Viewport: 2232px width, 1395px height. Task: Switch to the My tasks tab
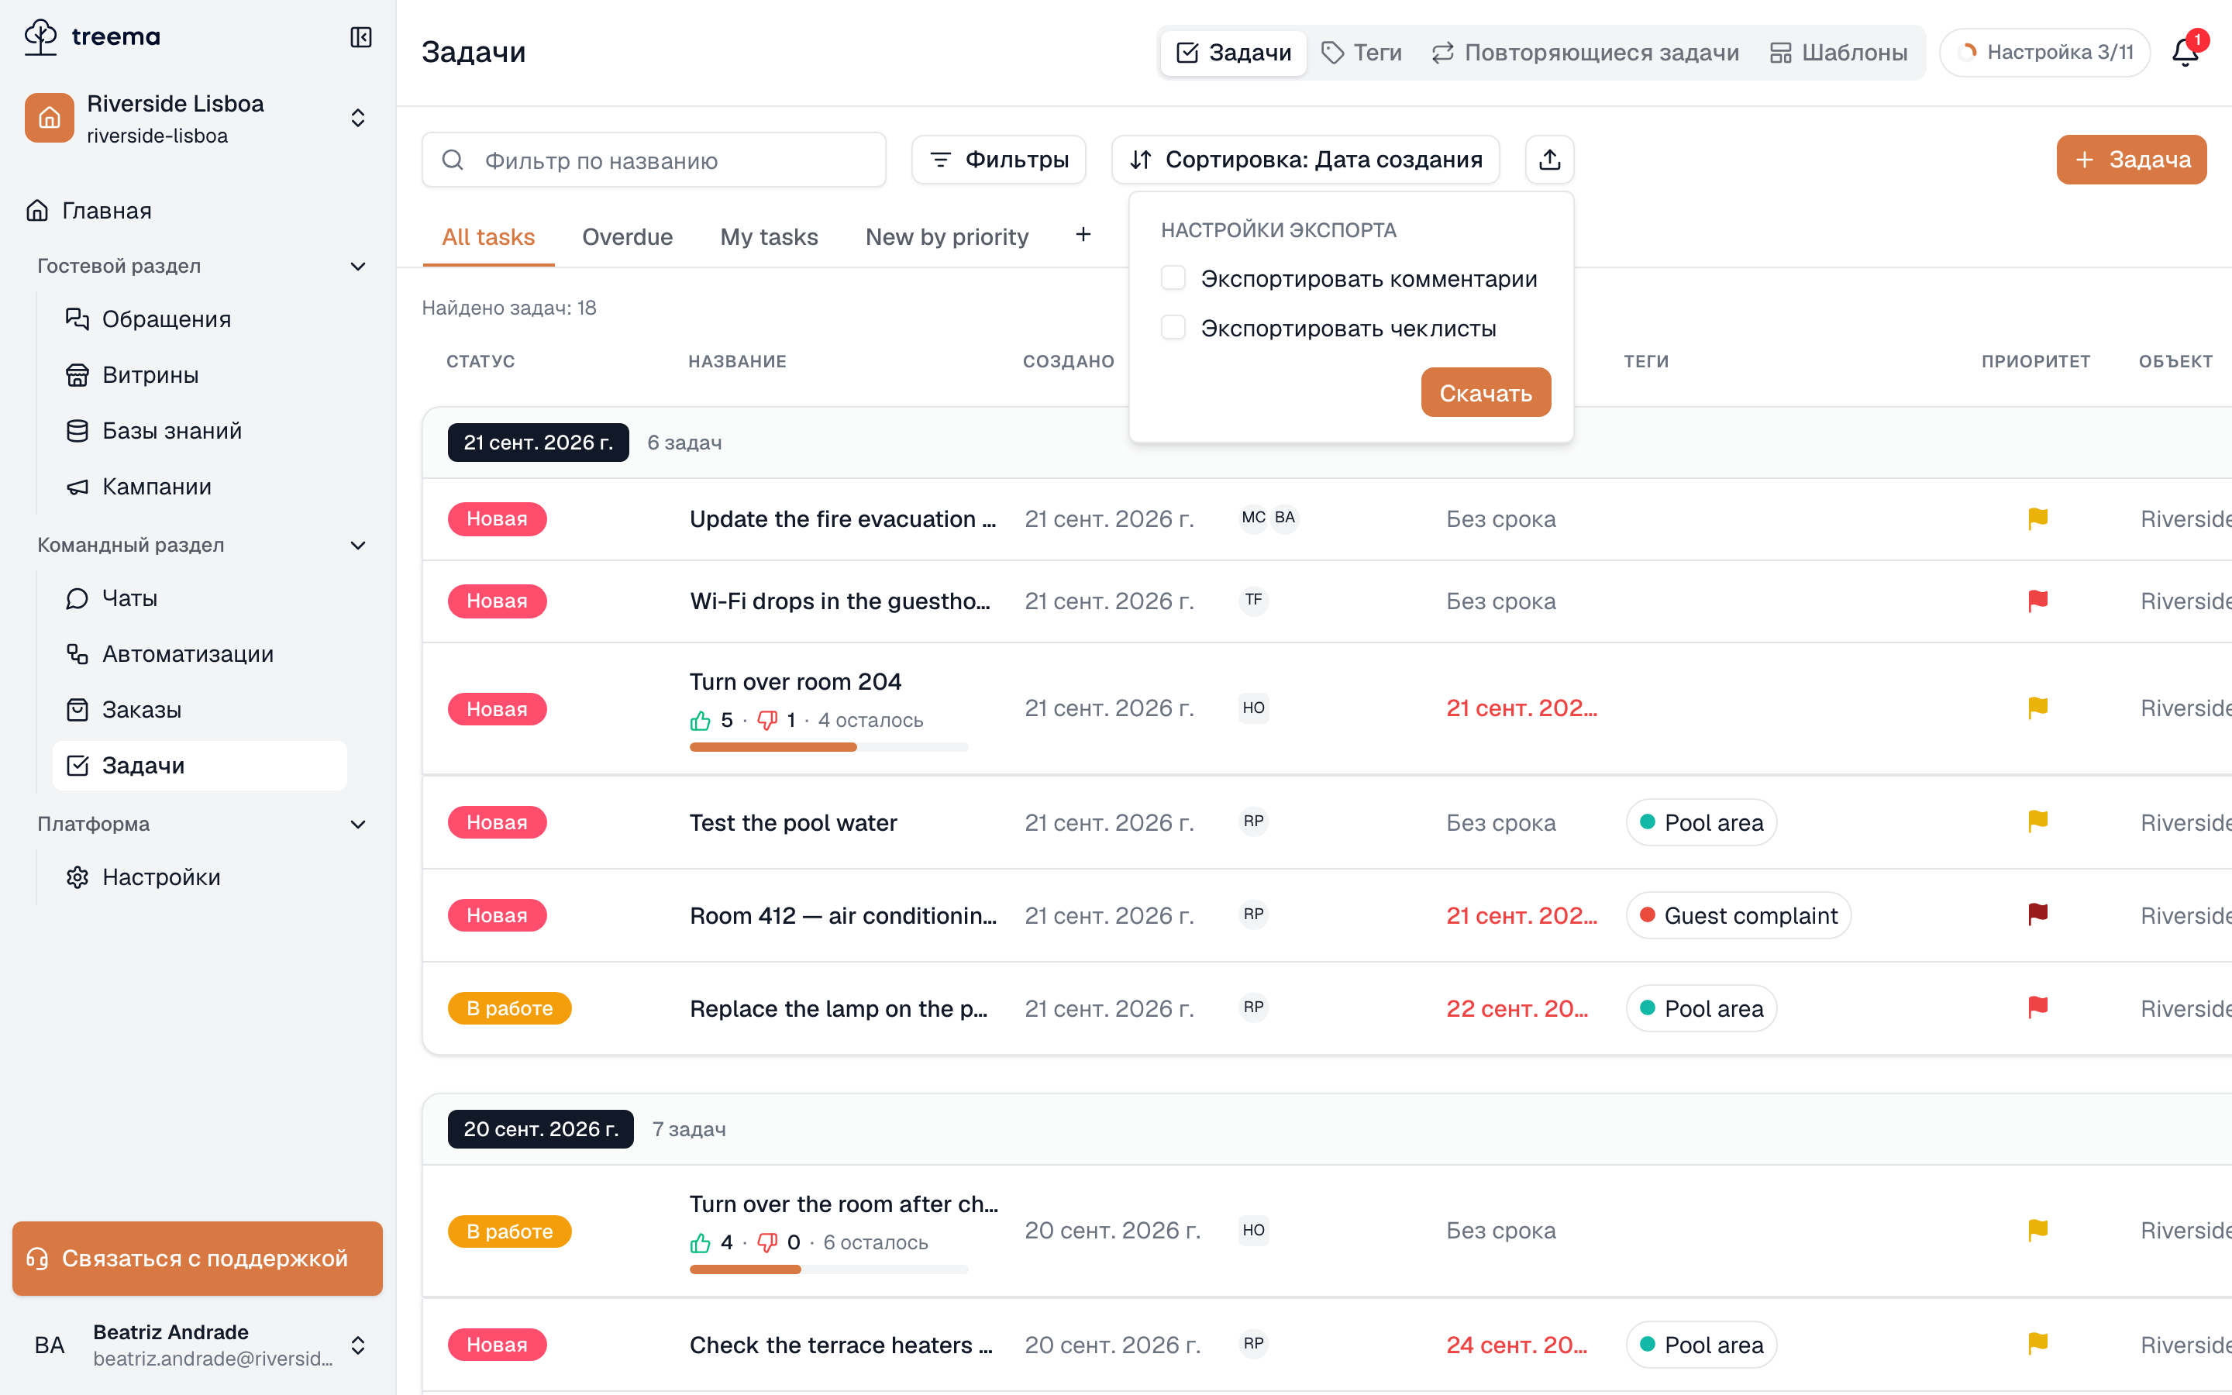(x=768, y=237)
